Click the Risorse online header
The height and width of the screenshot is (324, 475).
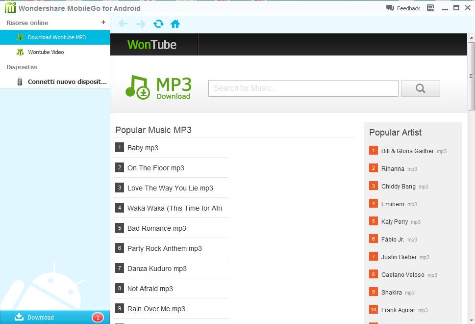[x=27, y=23]
